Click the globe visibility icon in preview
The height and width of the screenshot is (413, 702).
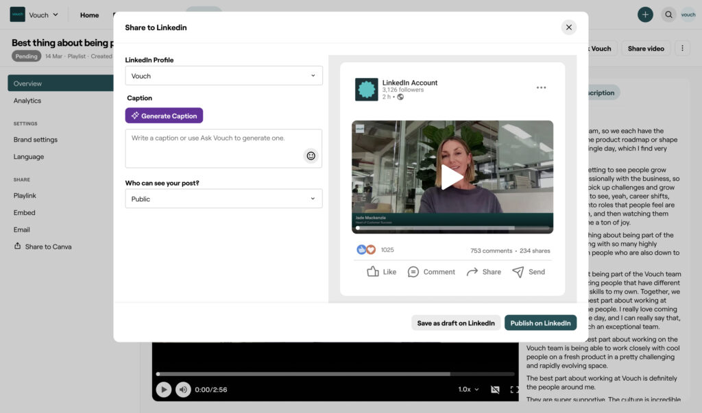(x=400, y=97)
